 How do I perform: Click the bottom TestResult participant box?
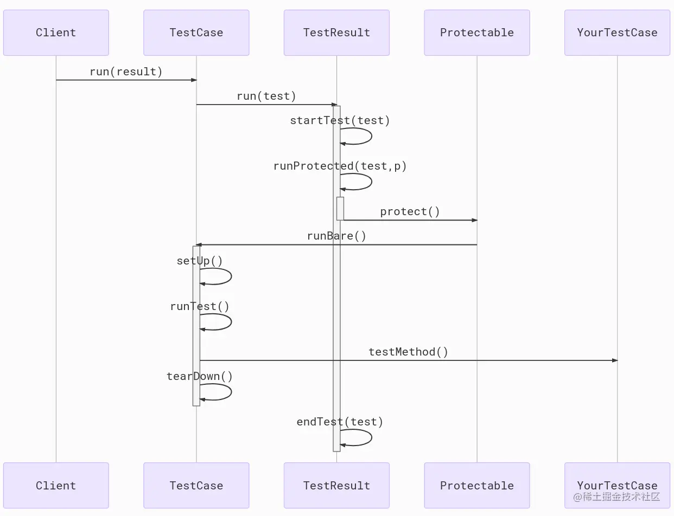(336, 486)
